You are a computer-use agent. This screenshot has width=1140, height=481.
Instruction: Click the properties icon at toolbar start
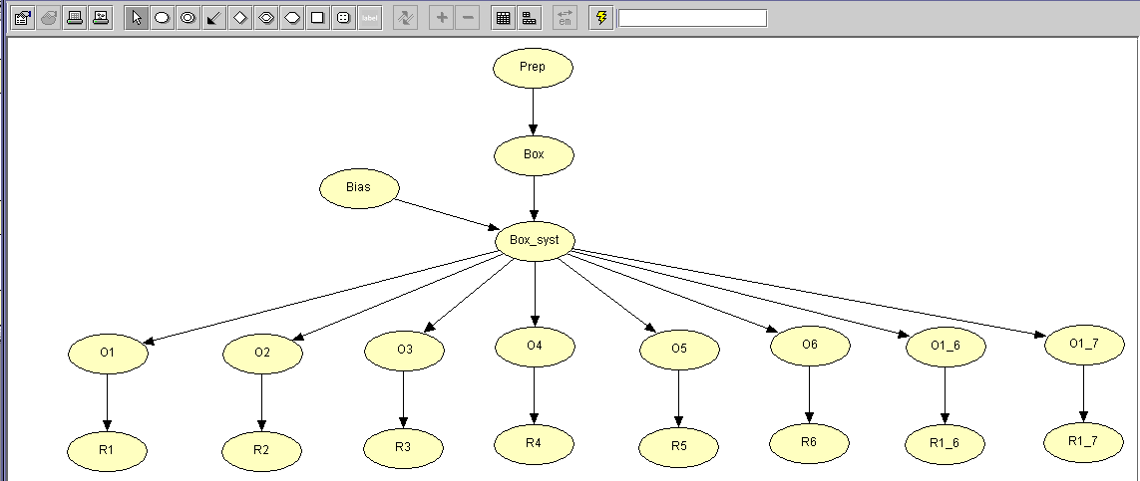(22, 18)
